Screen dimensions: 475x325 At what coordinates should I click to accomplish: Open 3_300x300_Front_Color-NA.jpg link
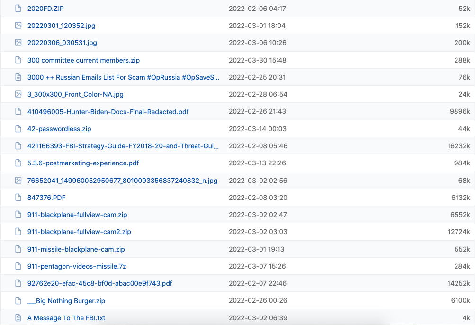[x=75, y=94]
